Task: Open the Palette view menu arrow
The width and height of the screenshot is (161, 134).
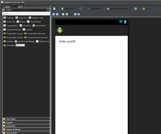Action: click(48, 10)
